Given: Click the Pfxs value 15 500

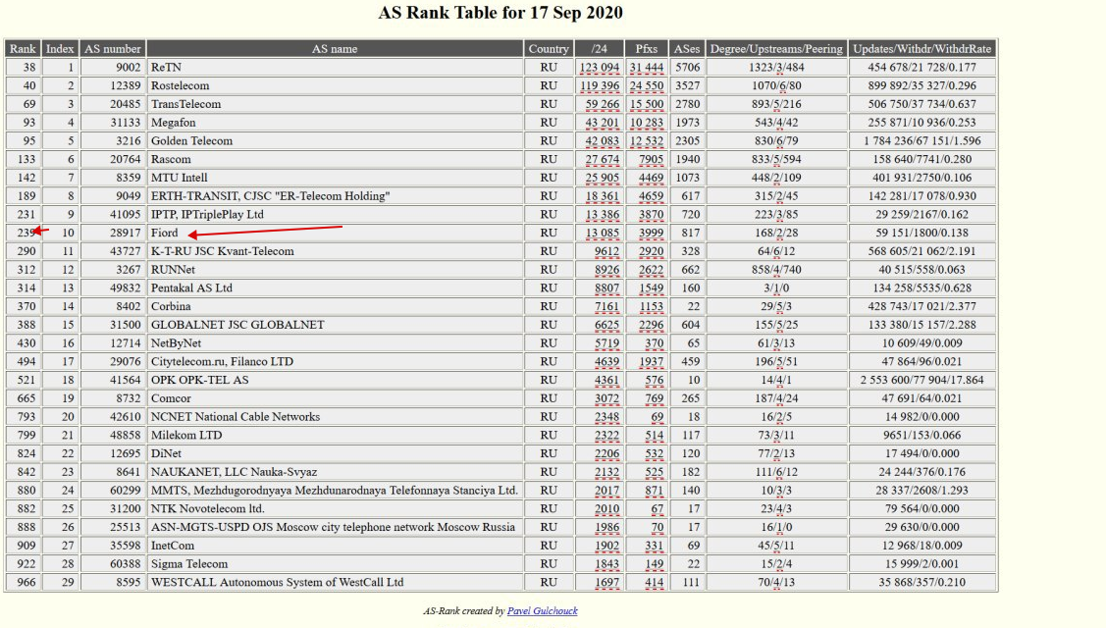Looking at the screenshot, I should 647,104.
